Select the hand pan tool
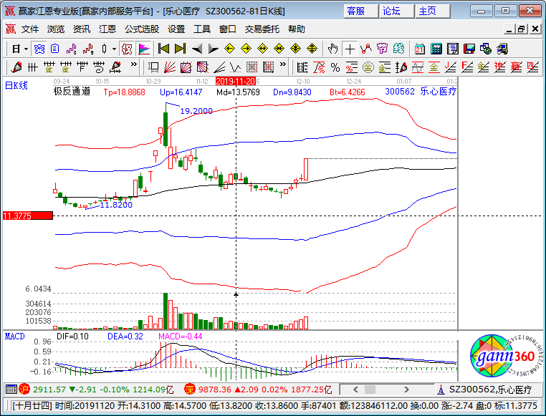This screenshot has height=416, width=546. pos(333,49)
